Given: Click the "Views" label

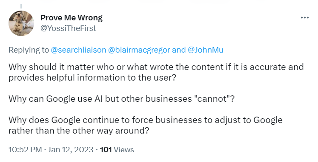Looking at the screenshot, I should [124, 150].
